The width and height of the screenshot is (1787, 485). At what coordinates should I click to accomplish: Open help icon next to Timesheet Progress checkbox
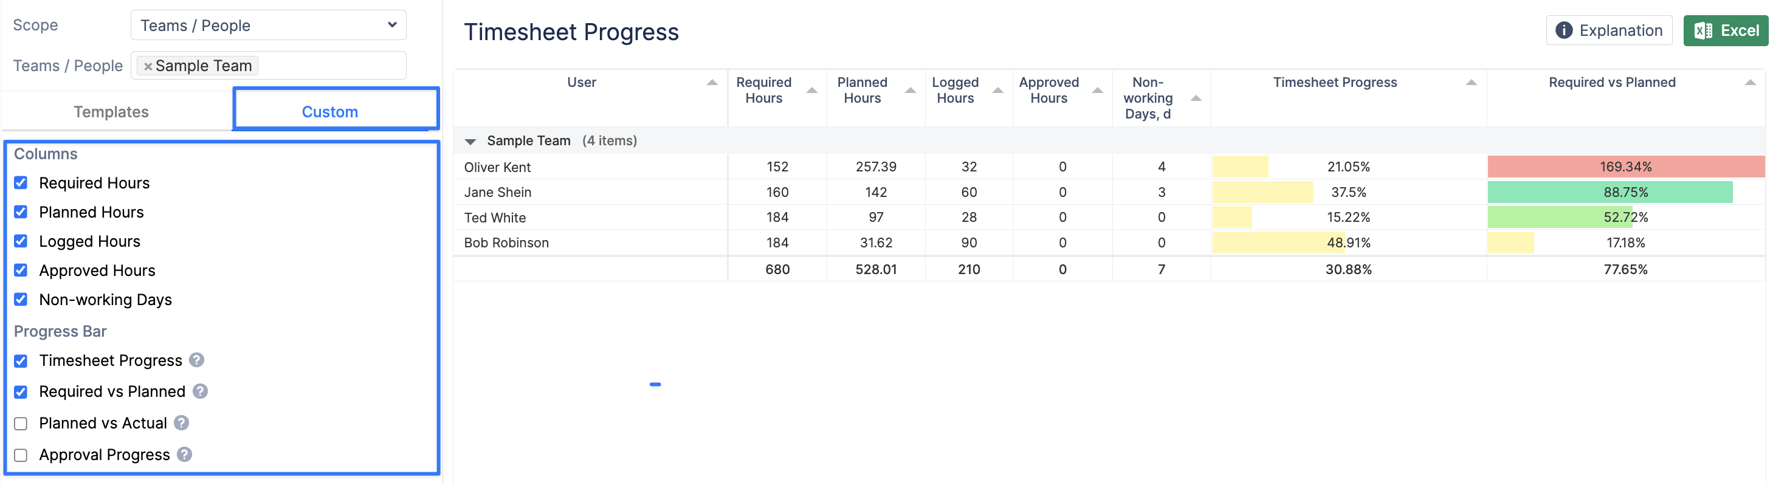pos(196,360)
